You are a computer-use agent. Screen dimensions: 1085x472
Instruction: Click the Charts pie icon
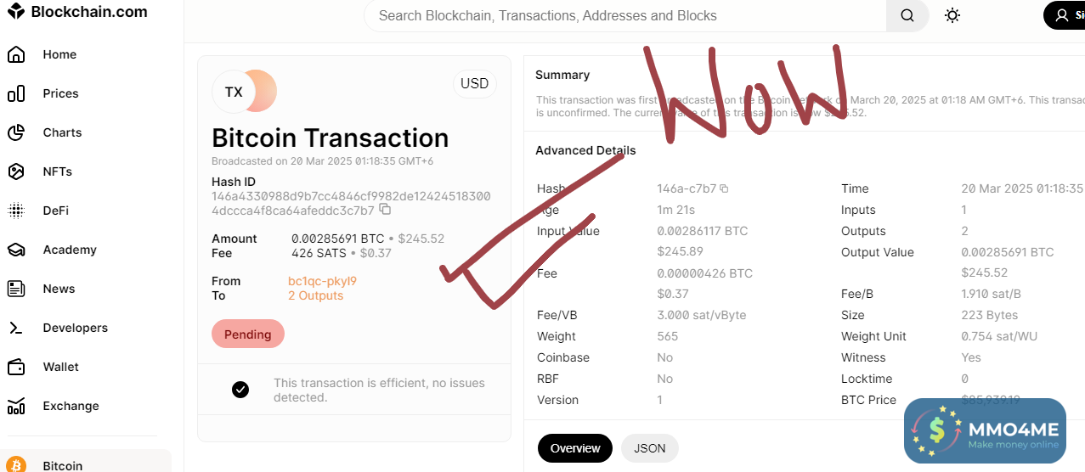coord(15,132)
